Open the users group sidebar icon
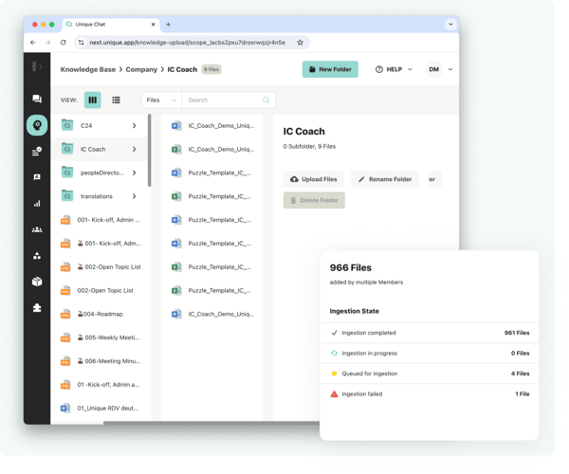569x474 pixels. coord(37,229)
